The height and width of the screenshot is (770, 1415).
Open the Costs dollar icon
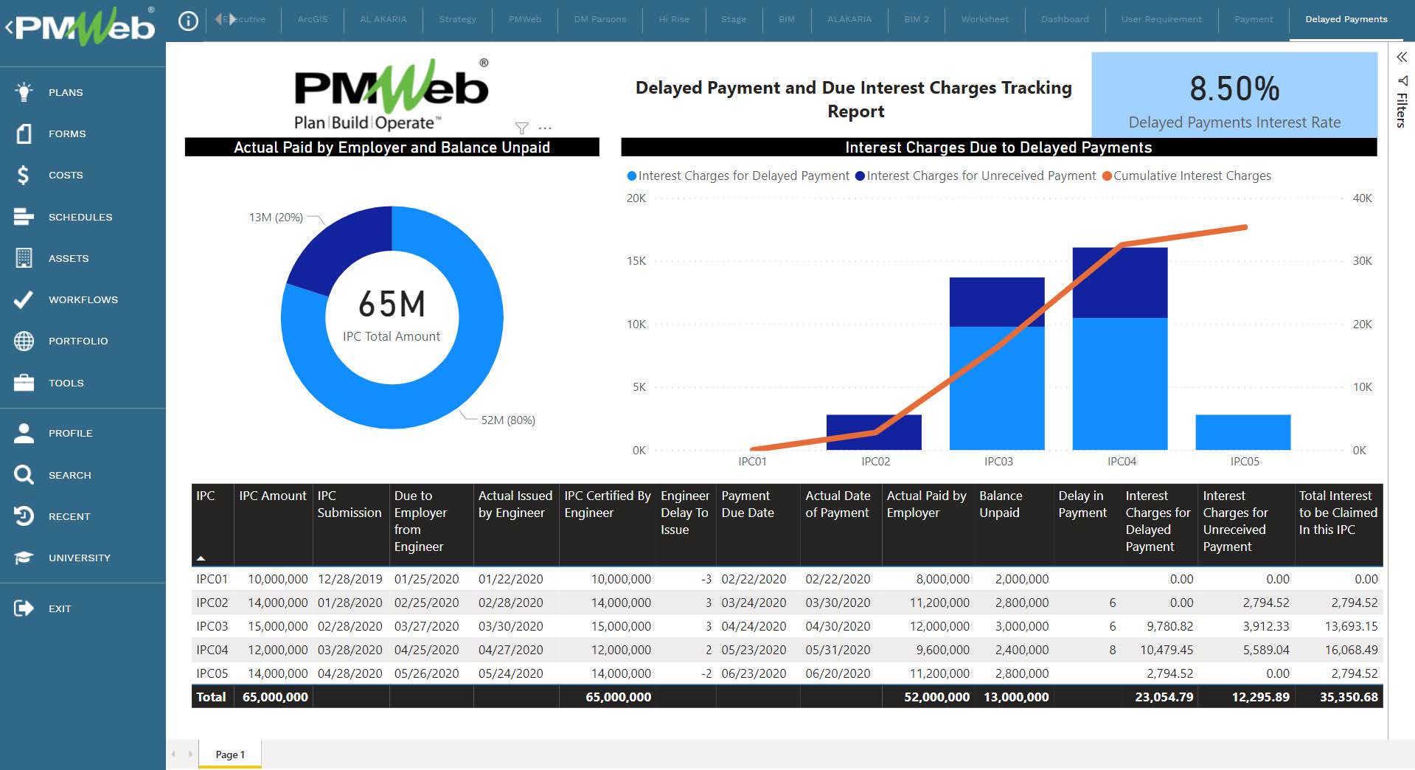click(x=24, y=175)
